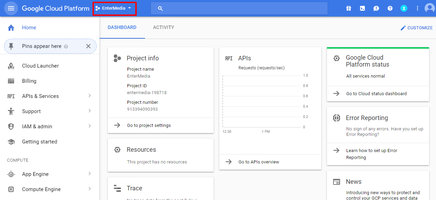Activate Cloud Shell terminal icon
This screenshot has width=436, height=200.
click(x=362, y=8)
